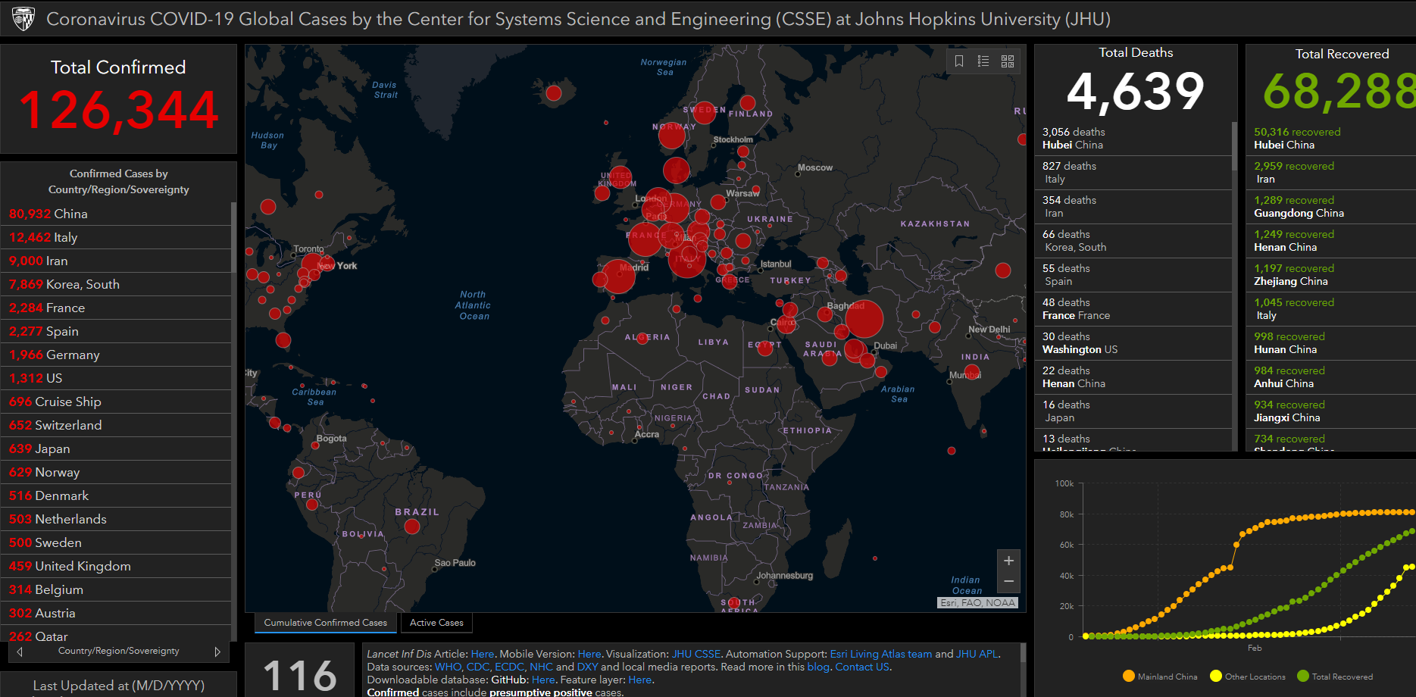Click 354 deaths Iran entry
The image size is (1416, 697).
click(x=1133, y=207)
